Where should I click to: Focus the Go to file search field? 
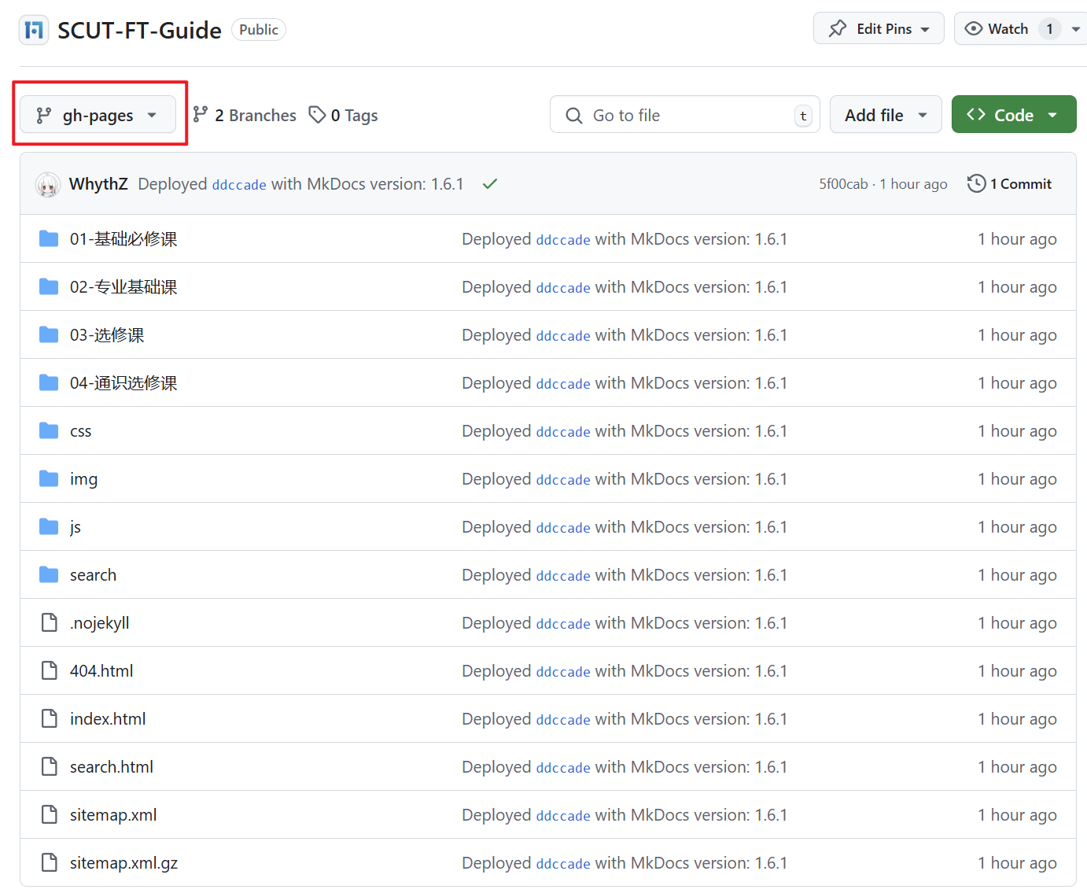pyautogui.click(x=685, y=115)
